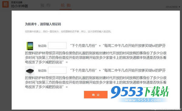This screenshot has width=182, height=111.
Task: Click "下个月是几月份" in the tablet row
Action: (84, 45)
